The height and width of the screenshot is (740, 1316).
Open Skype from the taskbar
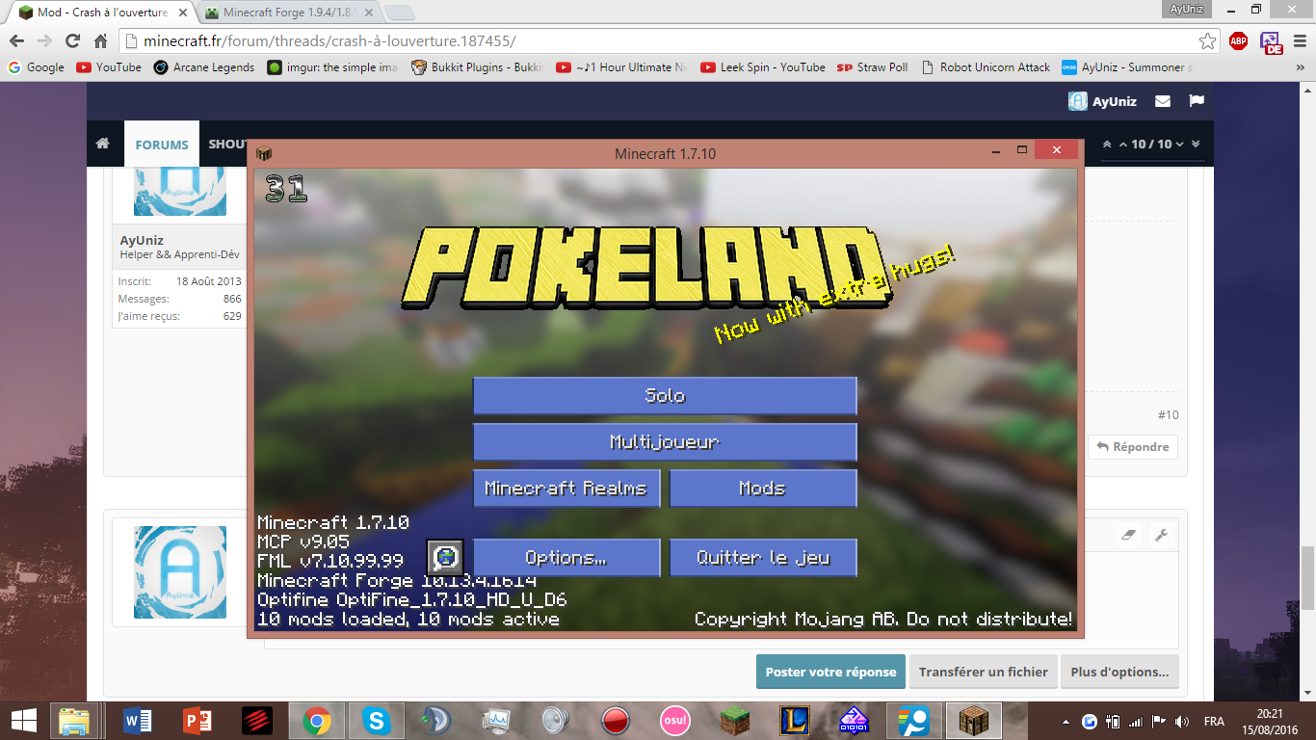pyautogui.click(x=377, y=720)
